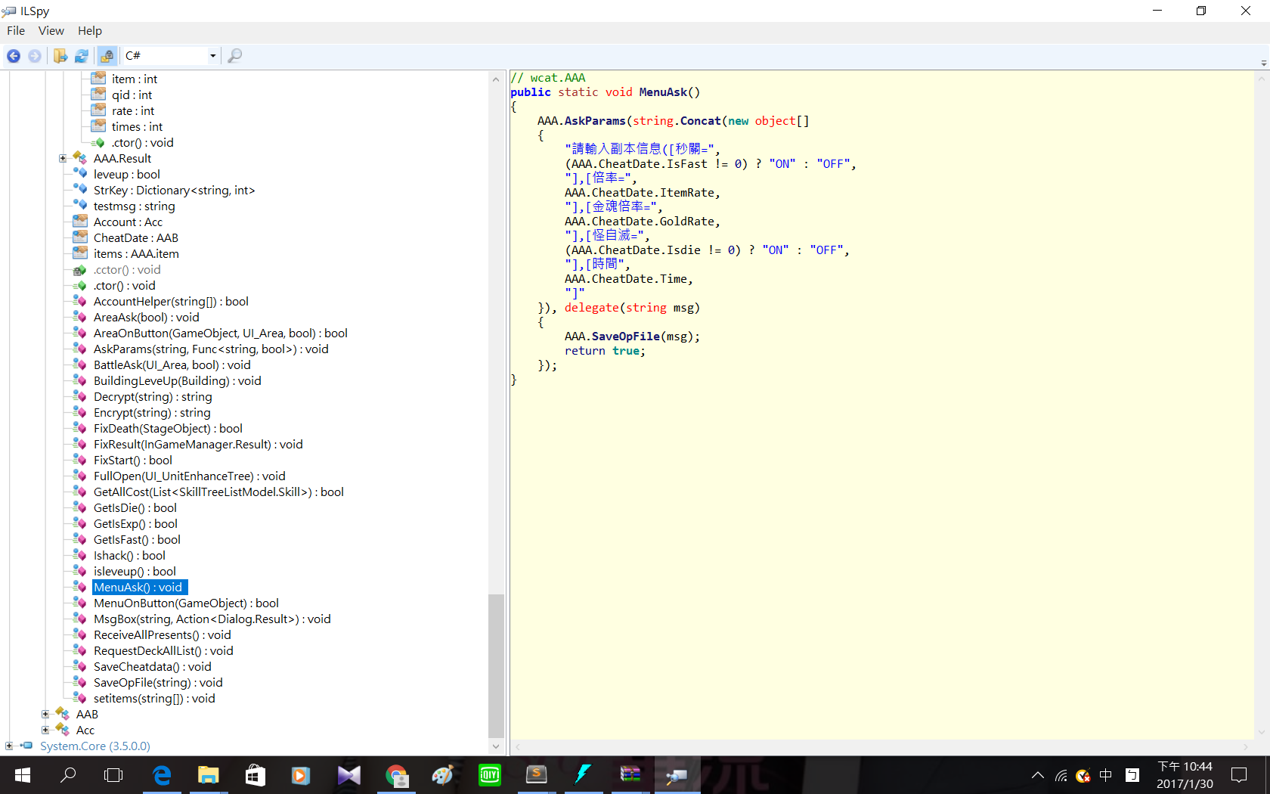Click the Reload assemblies icon
1270x794 pixels.
[82, 56]
